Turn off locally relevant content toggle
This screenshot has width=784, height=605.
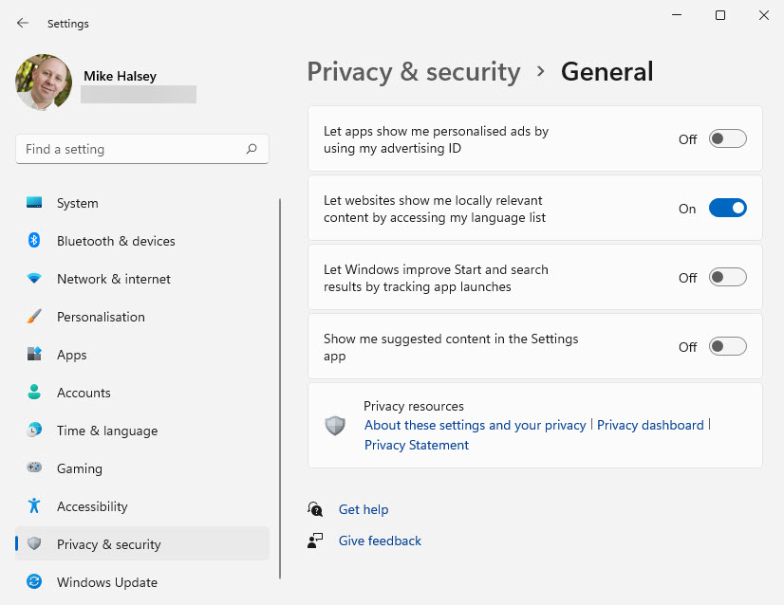(728, 209)
